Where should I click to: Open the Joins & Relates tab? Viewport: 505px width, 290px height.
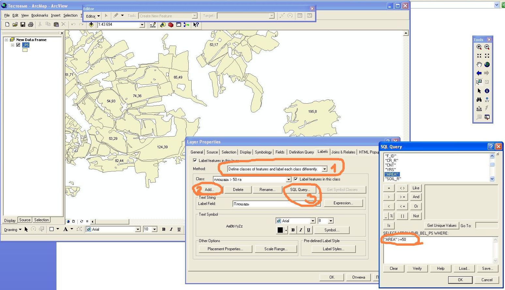343,152
